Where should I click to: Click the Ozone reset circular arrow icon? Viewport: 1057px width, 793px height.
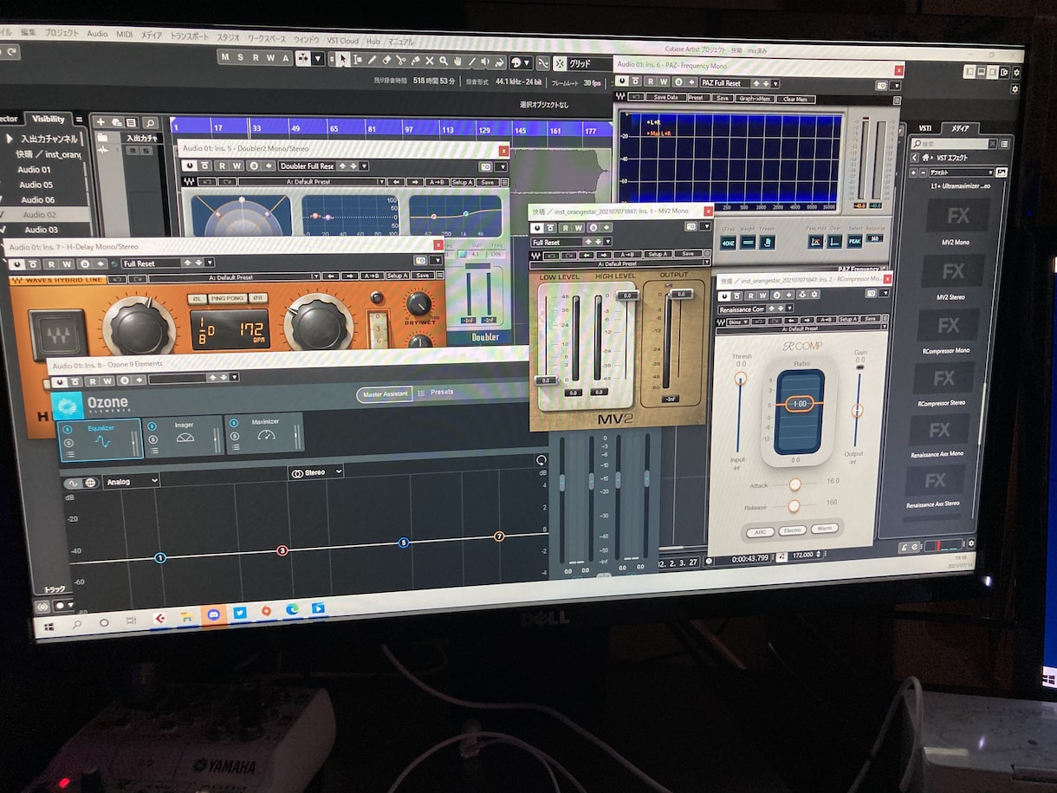coord(541,460)
